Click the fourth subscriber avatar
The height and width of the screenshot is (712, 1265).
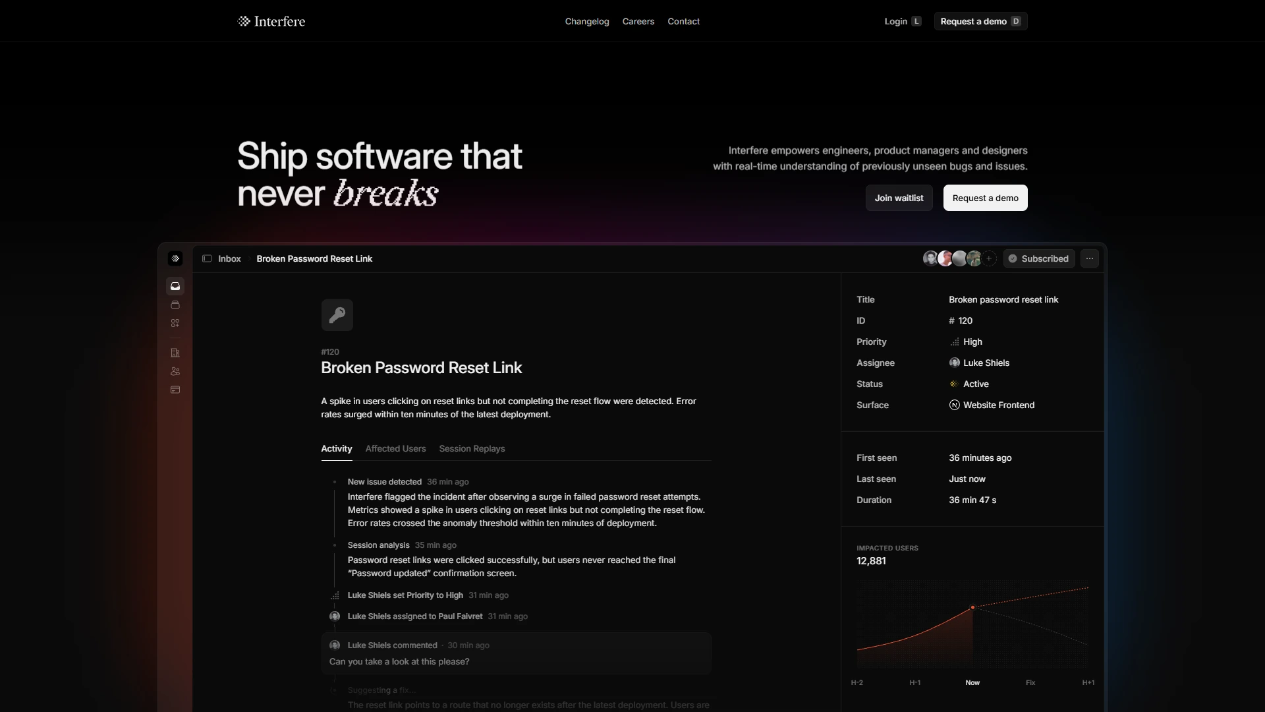click(974, 258)
